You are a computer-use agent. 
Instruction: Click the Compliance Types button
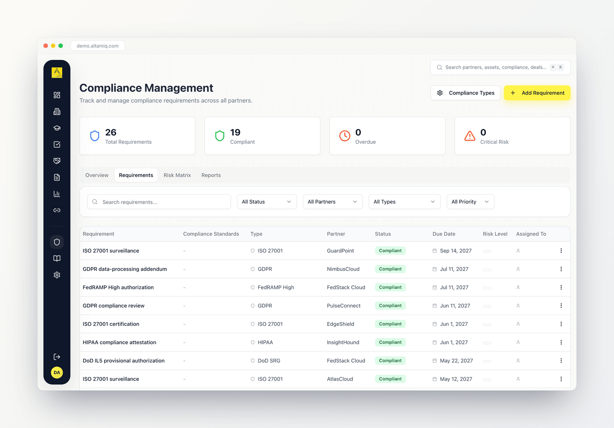pyautogui.click(x=465, y=93)
